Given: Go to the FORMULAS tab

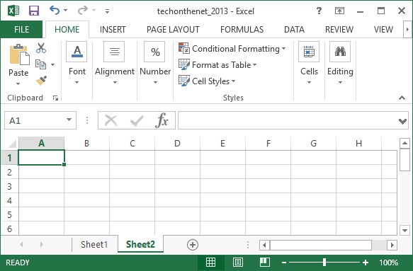Looking at the screenshot, I should [x=242, y=30].
